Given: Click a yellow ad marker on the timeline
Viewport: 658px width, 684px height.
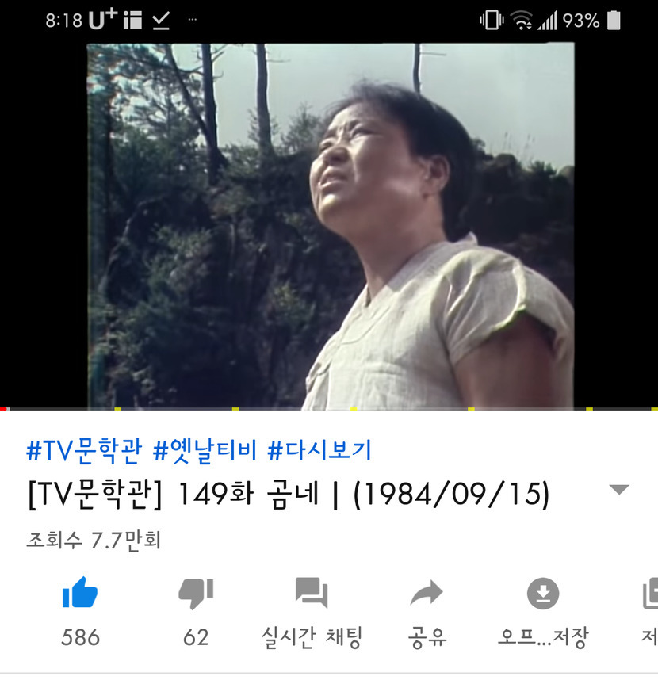Looking at the screenshot, I should click(x=118, y=409).
